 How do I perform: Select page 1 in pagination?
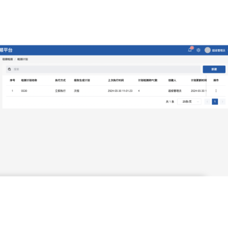[215, 102]
